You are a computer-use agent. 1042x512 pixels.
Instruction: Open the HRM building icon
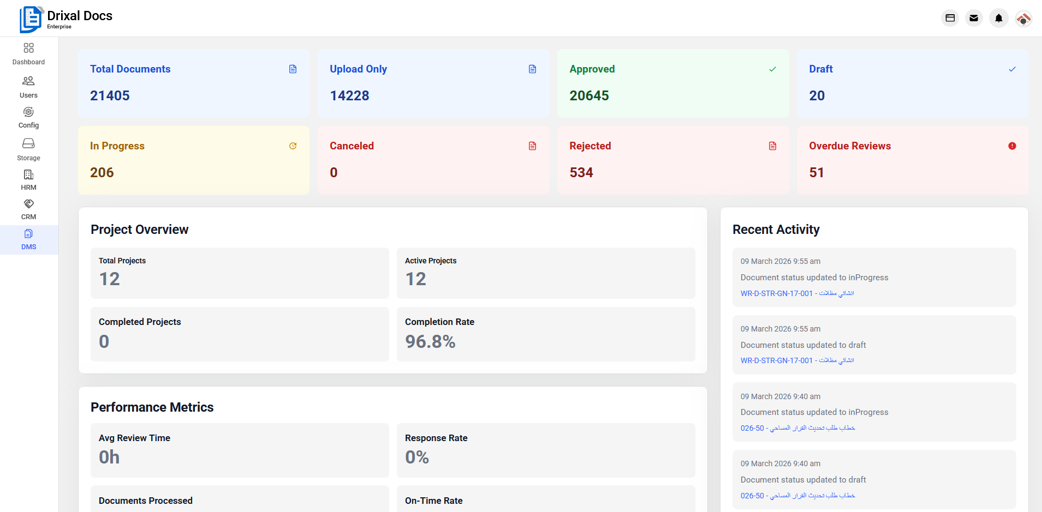pos(28,174)
